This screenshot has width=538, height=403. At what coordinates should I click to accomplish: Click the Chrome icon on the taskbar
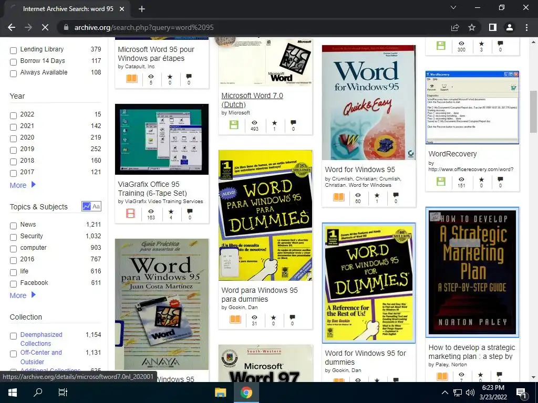pyautogui.click(x=246, y=393)
